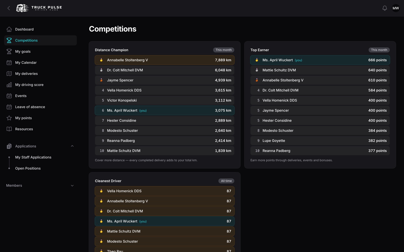Select Annabelle Stoltenberg V row in Cleanest Driver
The width and height of the screenshot is (404, 252).
tap(165, 201)
